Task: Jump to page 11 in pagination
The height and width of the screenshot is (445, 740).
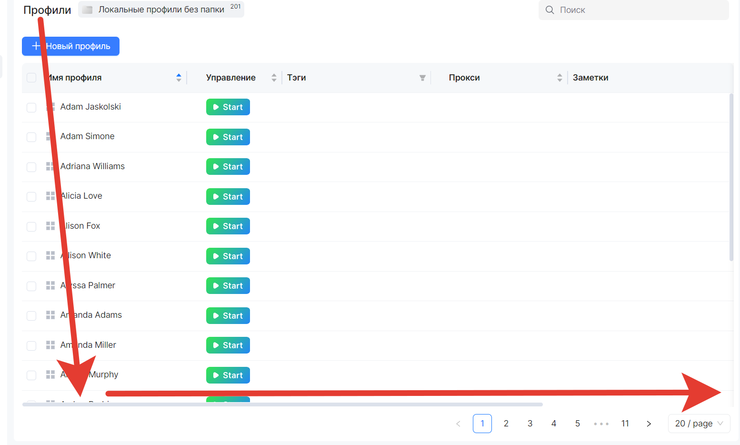Action: 625,424
